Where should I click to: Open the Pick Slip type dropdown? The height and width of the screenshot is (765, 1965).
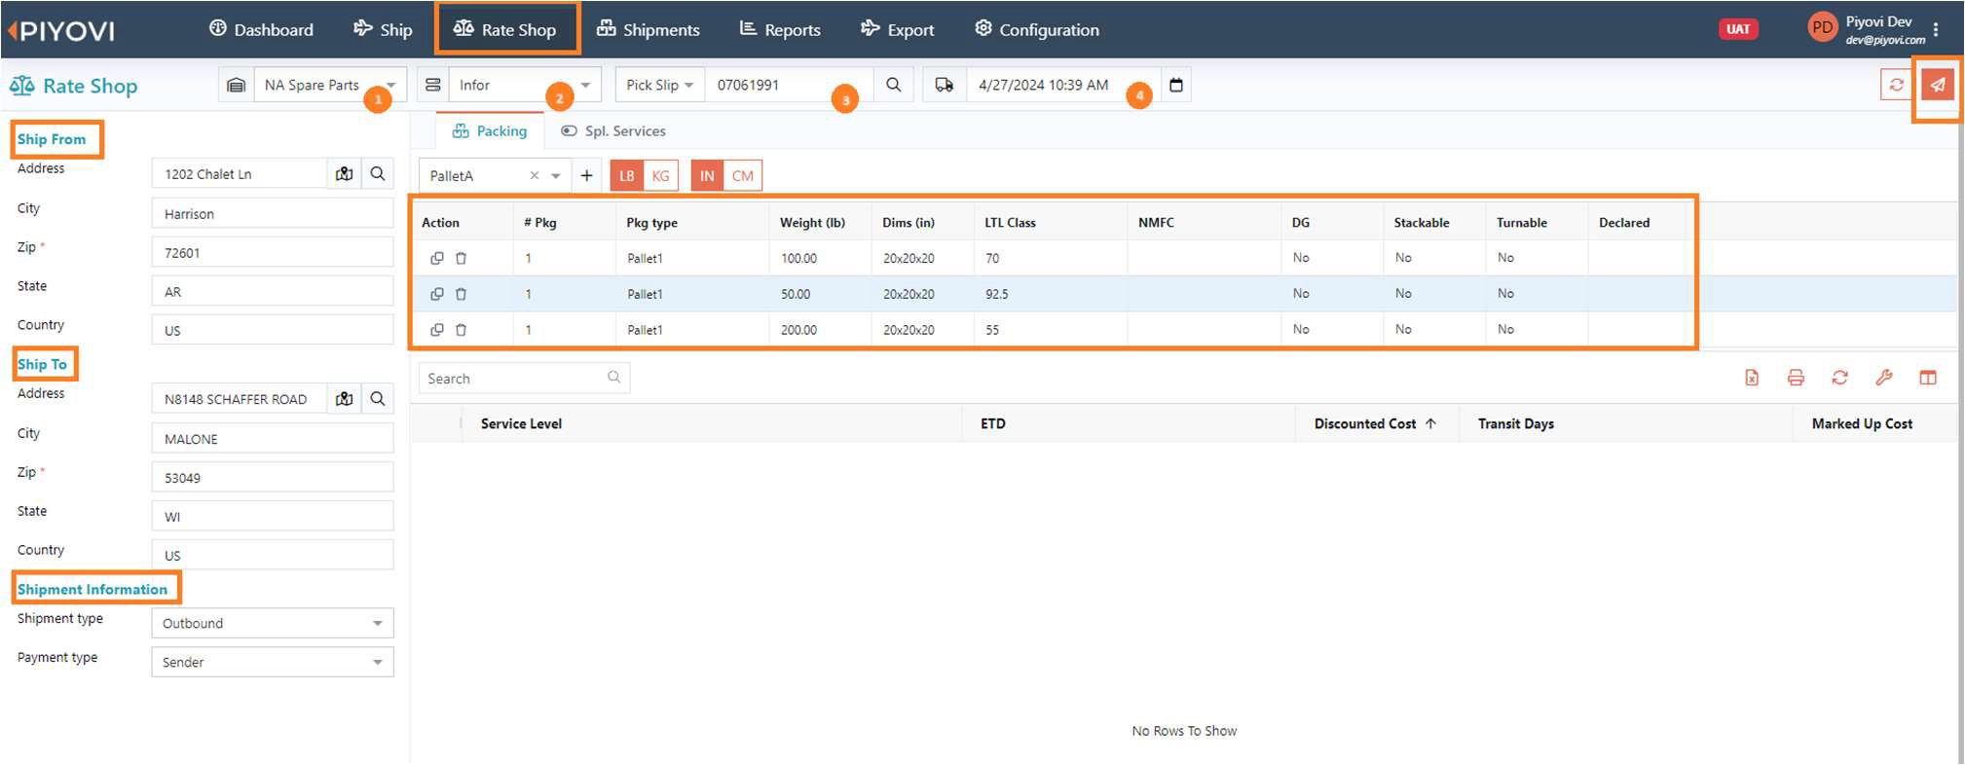coord(660,86)
